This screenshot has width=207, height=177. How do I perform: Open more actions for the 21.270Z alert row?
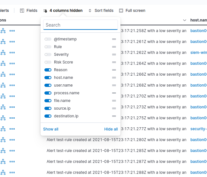12,96
